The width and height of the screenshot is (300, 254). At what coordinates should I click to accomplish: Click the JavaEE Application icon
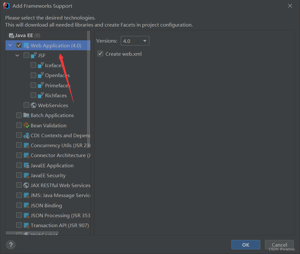tap(26, 165)
